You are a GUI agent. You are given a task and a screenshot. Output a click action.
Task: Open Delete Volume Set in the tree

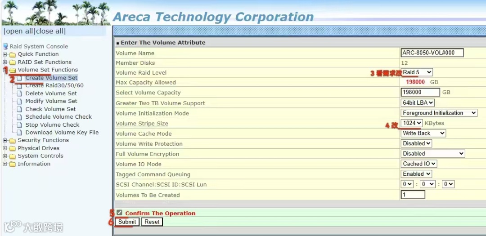(x=51, y=93)
